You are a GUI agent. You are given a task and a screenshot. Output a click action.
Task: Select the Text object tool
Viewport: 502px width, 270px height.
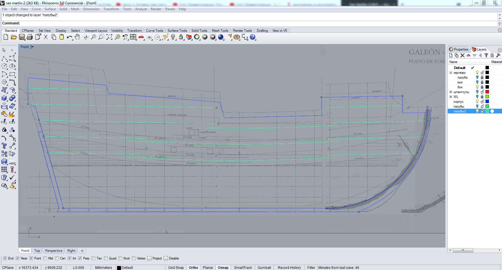[4, 146]
